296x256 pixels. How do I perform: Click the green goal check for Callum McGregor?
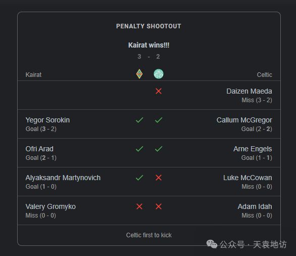tap(159, 120)
